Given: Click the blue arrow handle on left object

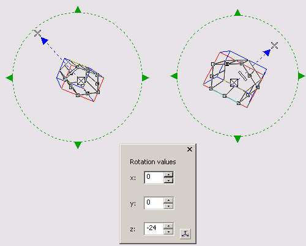Looking at the screenshot, I should coord(44,41).
